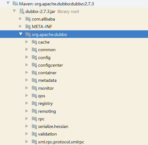Expand the xml.rpc.protocol.xmlrpc package arrow
148x145 pixels.
(27, 142)
